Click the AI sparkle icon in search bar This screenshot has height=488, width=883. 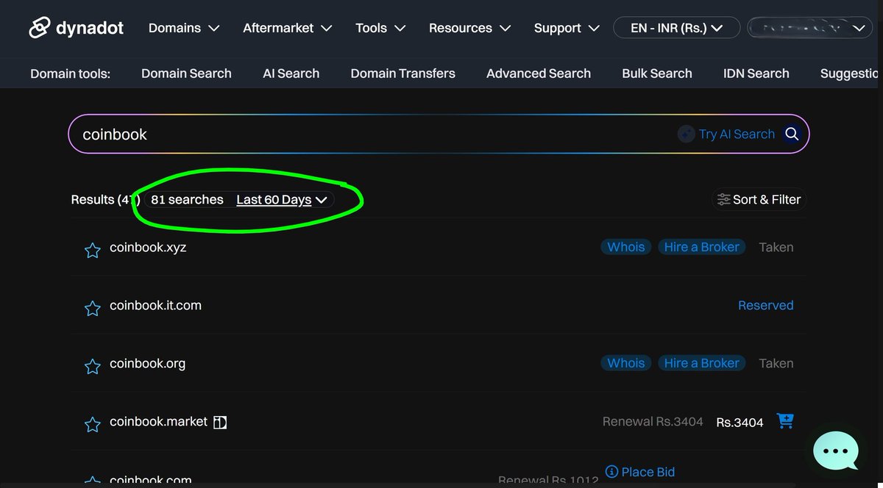coord(686,134)
